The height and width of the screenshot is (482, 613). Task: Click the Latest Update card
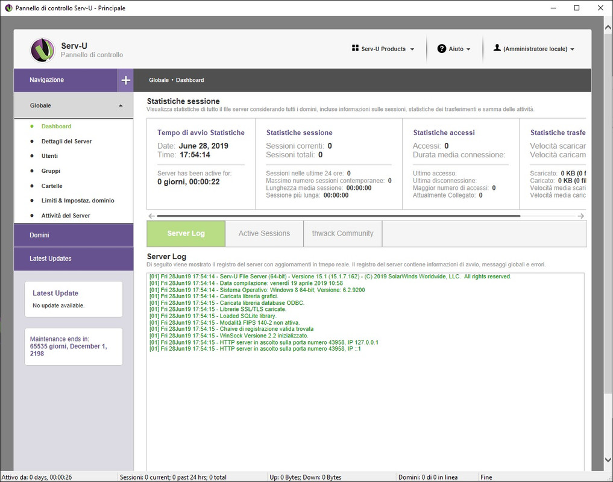click(74, 299)
